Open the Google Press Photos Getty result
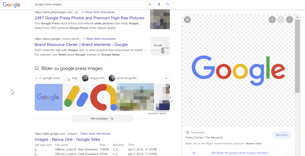 click(89, 18)
